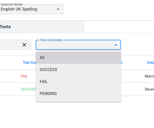
Task: Switch to the Tests tab
Action: click(5, 27)
